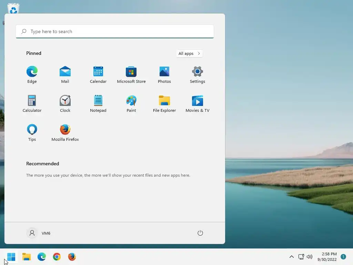Image resolution: width=353 pixels, height=265 pixels.
Task: Open the notification count badge
Action: tap(343, 257)
